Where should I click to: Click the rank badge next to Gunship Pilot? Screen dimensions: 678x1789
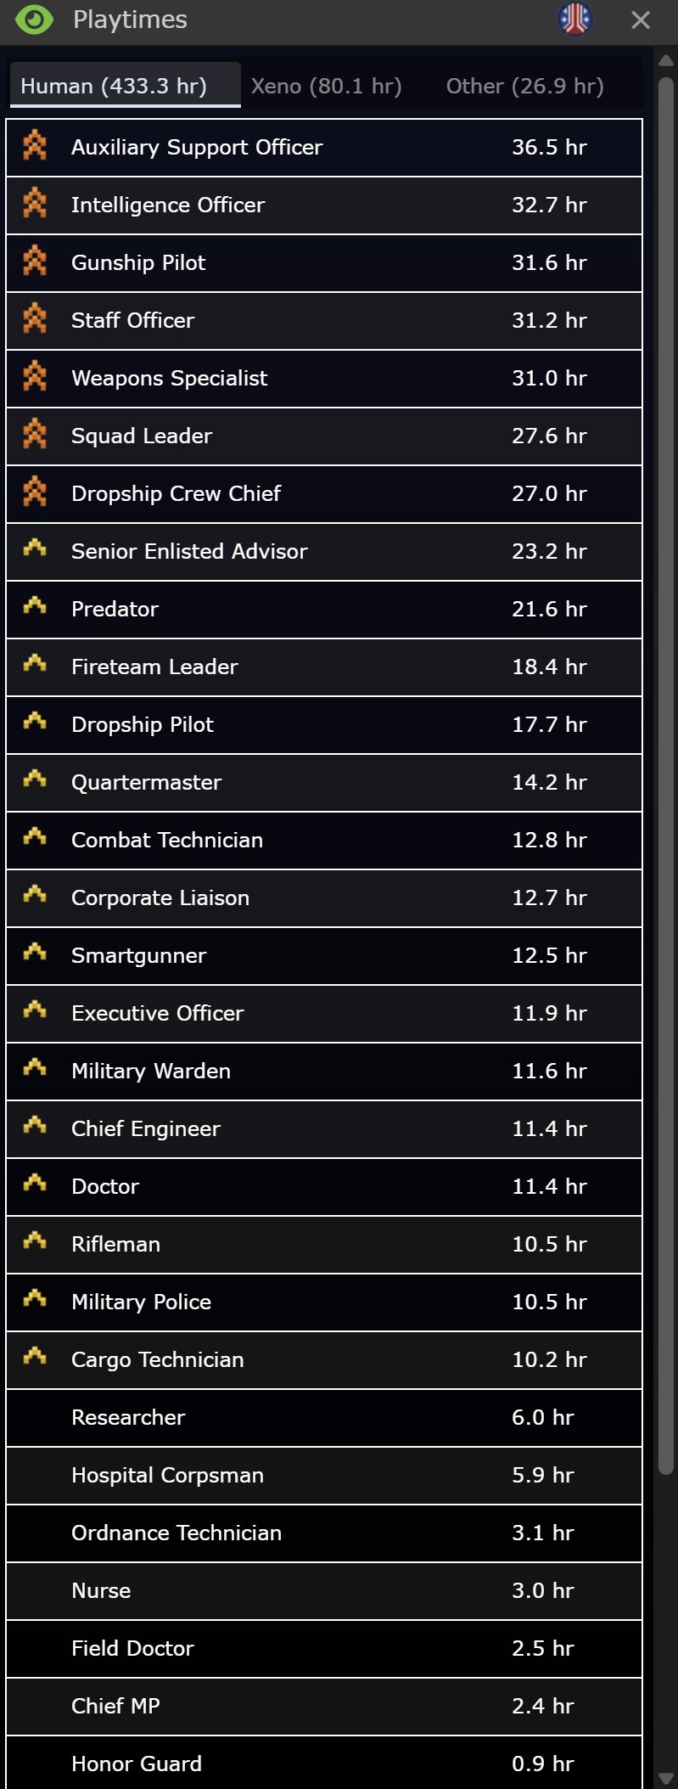click(x=35, y=262)
